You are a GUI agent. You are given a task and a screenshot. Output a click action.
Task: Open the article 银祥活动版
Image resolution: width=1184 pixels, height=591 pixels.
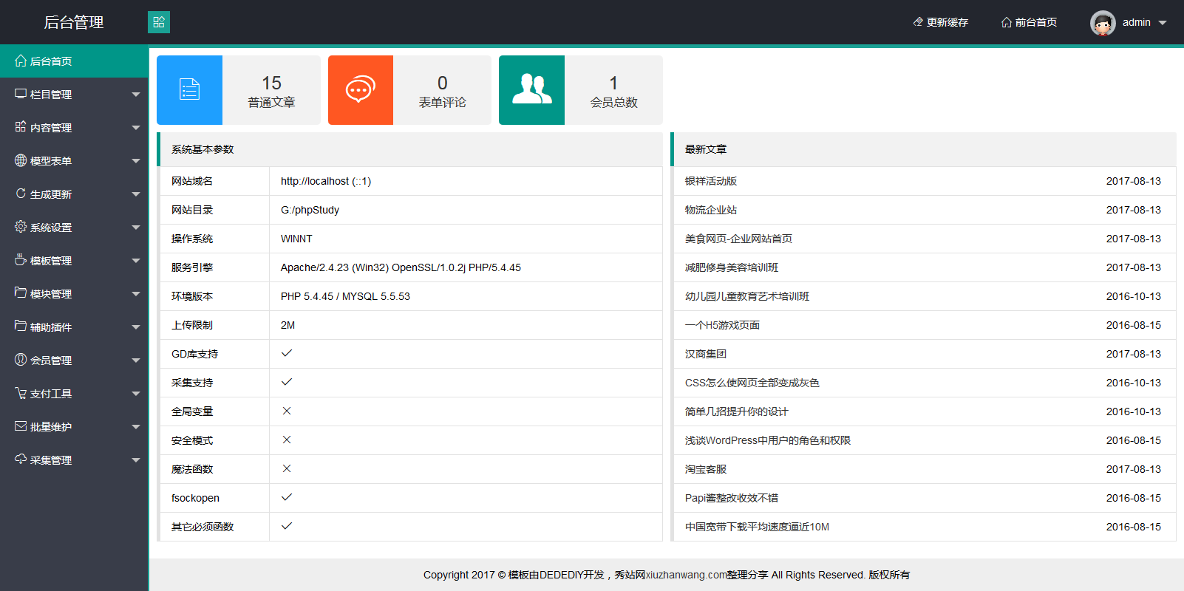710,181
